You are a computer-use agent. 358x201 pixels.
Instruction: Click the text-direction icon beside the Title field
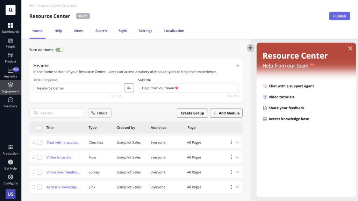pyautogui.click(x=129, y=88)
